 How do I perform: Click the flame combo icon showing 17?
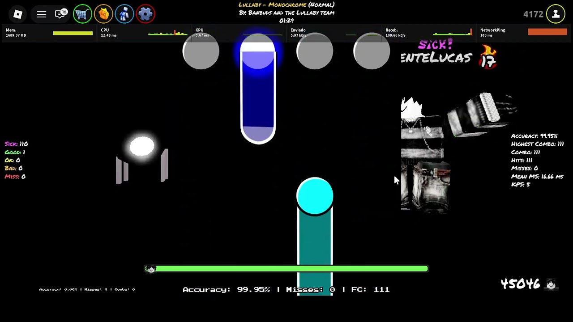click(488, 57)
